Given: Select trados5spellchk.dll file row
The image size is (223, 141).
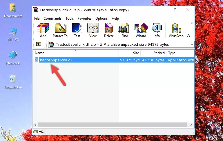Looking at the screenshot, I should coord(114,60).
